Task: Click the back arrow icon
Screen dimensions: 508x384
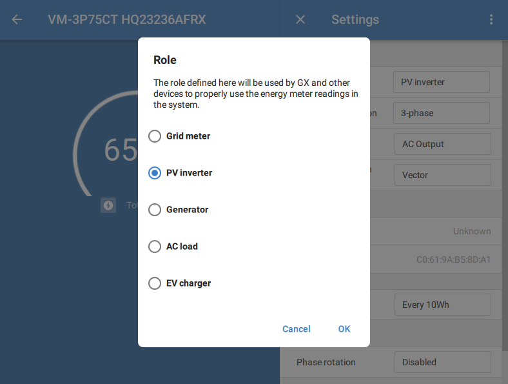Action: (17, 19)
